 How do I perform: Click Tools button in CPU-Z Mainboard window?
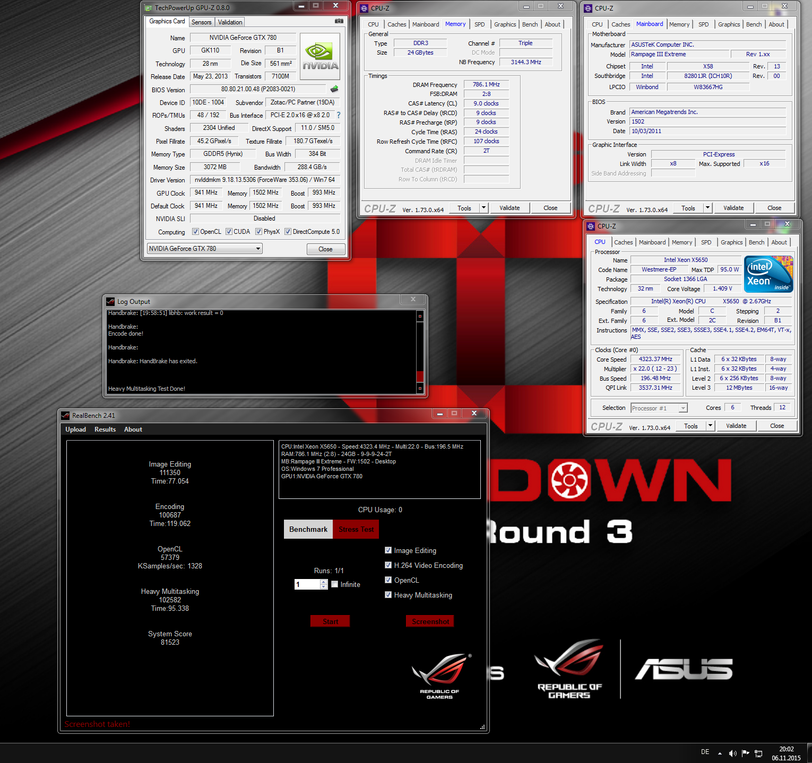688,208
